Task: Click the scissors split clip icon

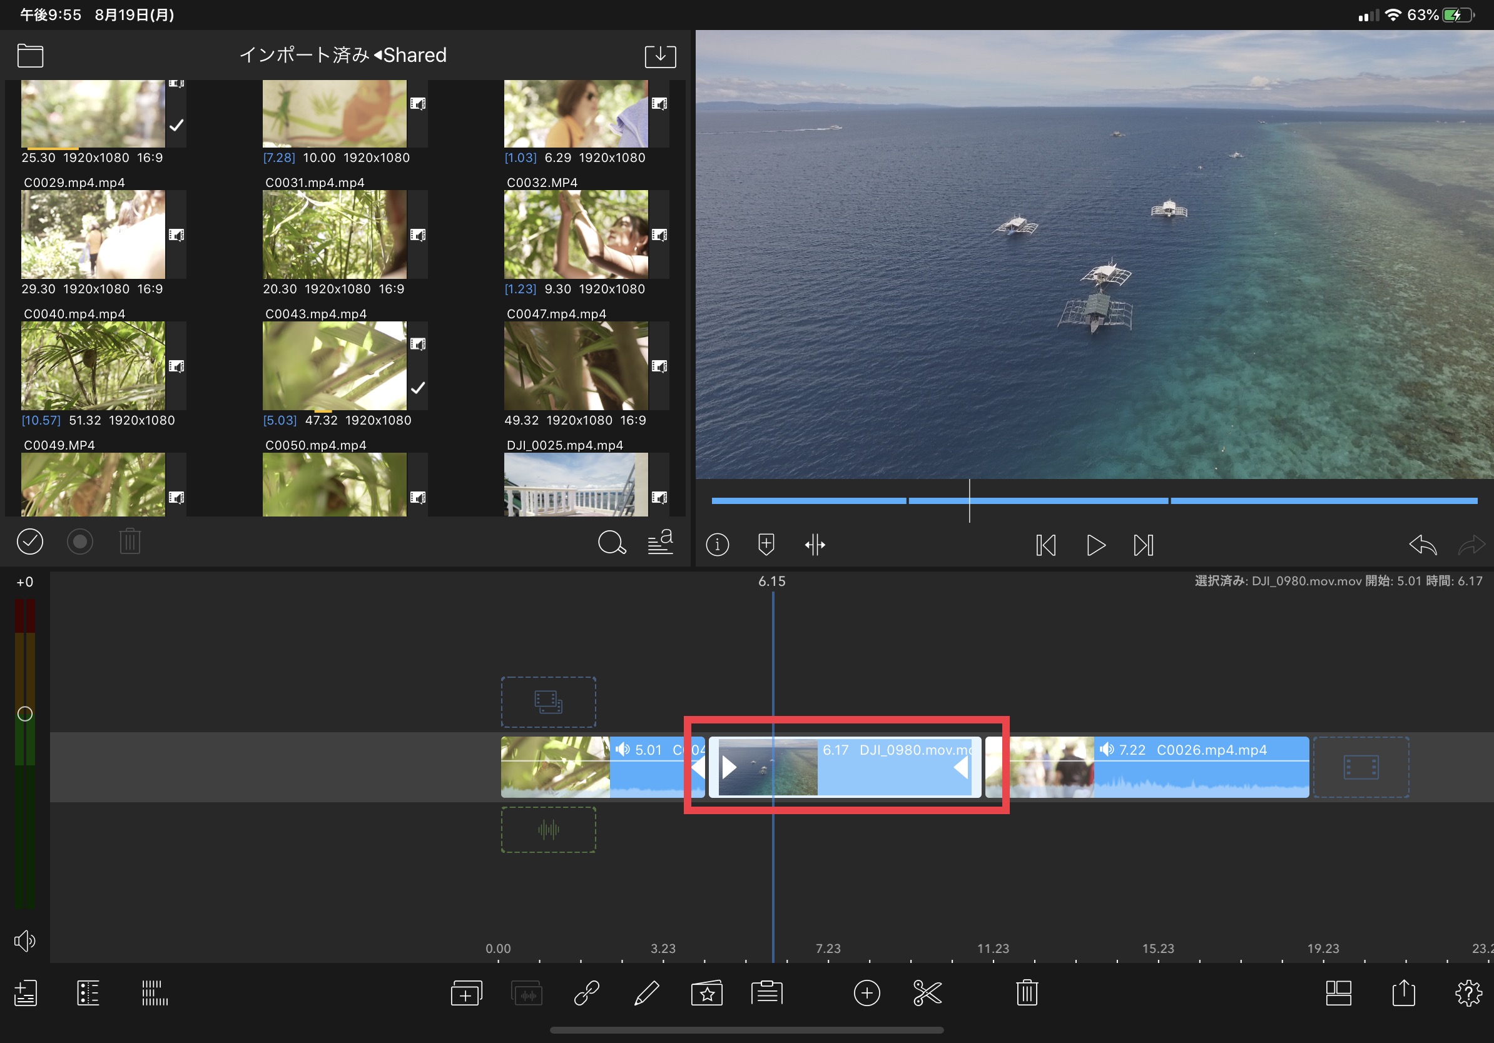Action: pyautogui.click(x=927, y=993)
